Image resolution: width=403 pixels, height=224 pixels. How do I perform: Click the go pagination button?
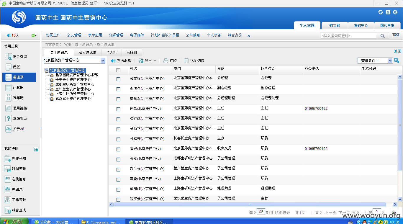point(394,212)
